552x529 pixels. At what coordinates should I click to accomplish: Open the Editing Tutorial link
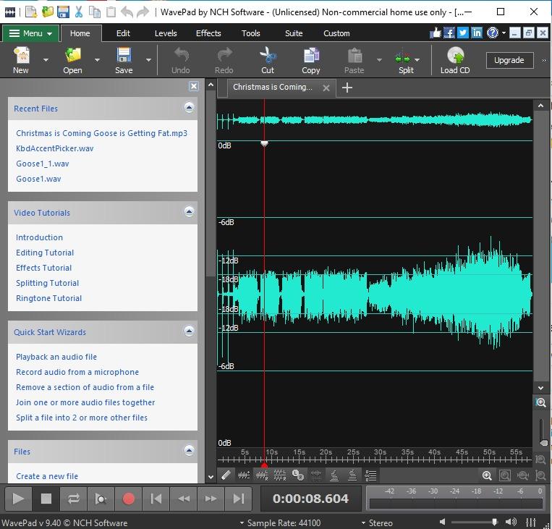[x=45, y=253]
